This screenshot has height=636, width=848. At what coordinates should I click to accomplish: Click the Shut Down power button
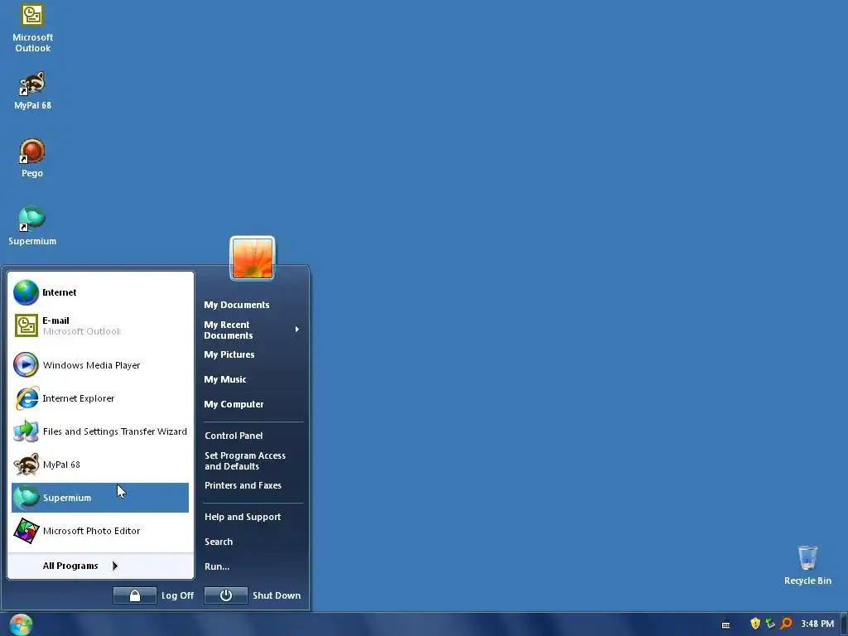[226, 595]
